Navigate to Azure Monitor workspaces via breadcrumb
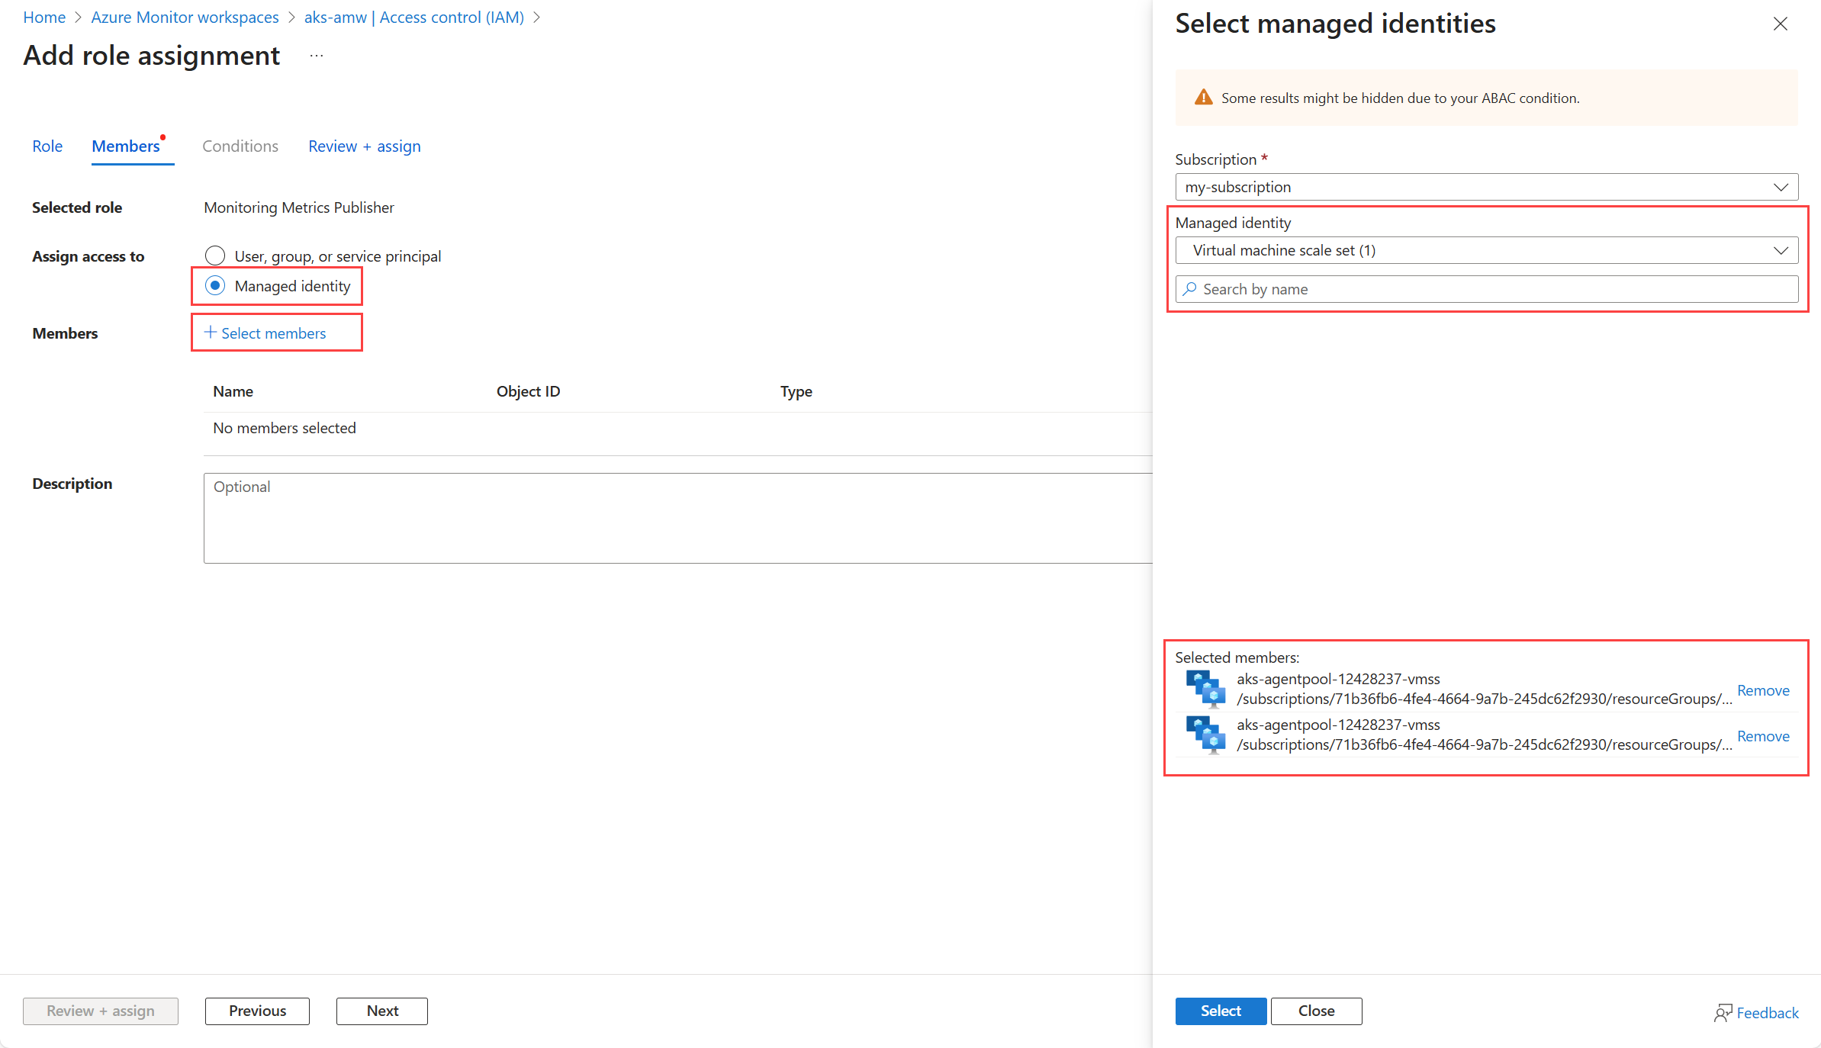This screenshot has width=1821, height=1048. (185, 17)
